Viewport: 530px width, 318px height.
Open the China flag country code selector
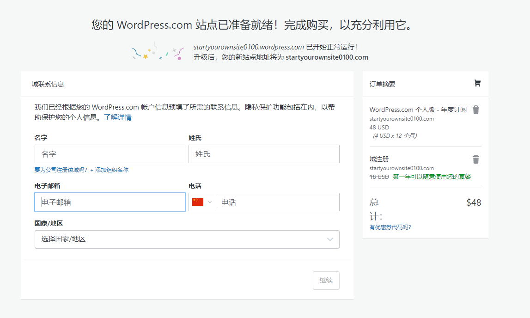[202, 202]
